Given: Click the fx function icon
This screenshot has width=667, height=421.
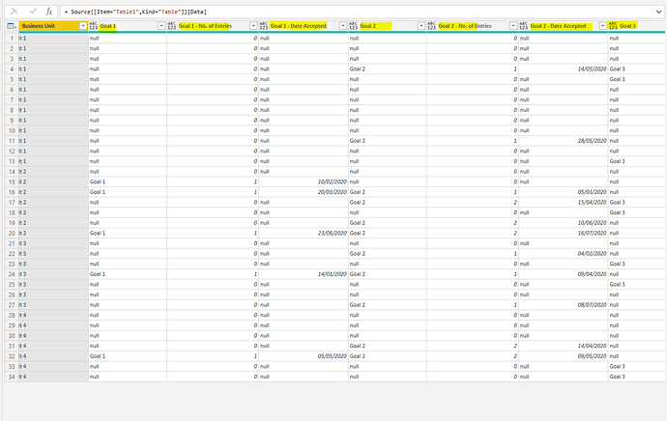Looking at the screenshot, I should click(x=49, y=12).
